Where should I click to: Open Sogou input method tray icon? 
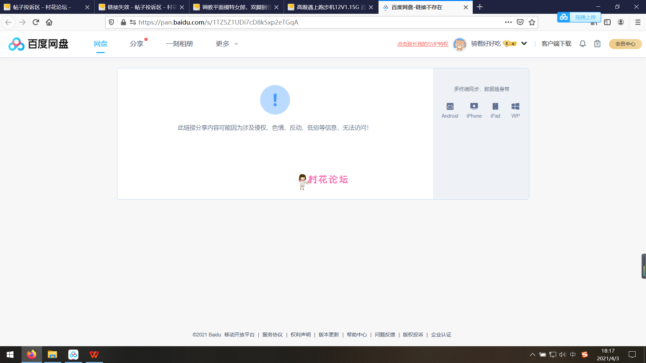[x=585, y=355]
